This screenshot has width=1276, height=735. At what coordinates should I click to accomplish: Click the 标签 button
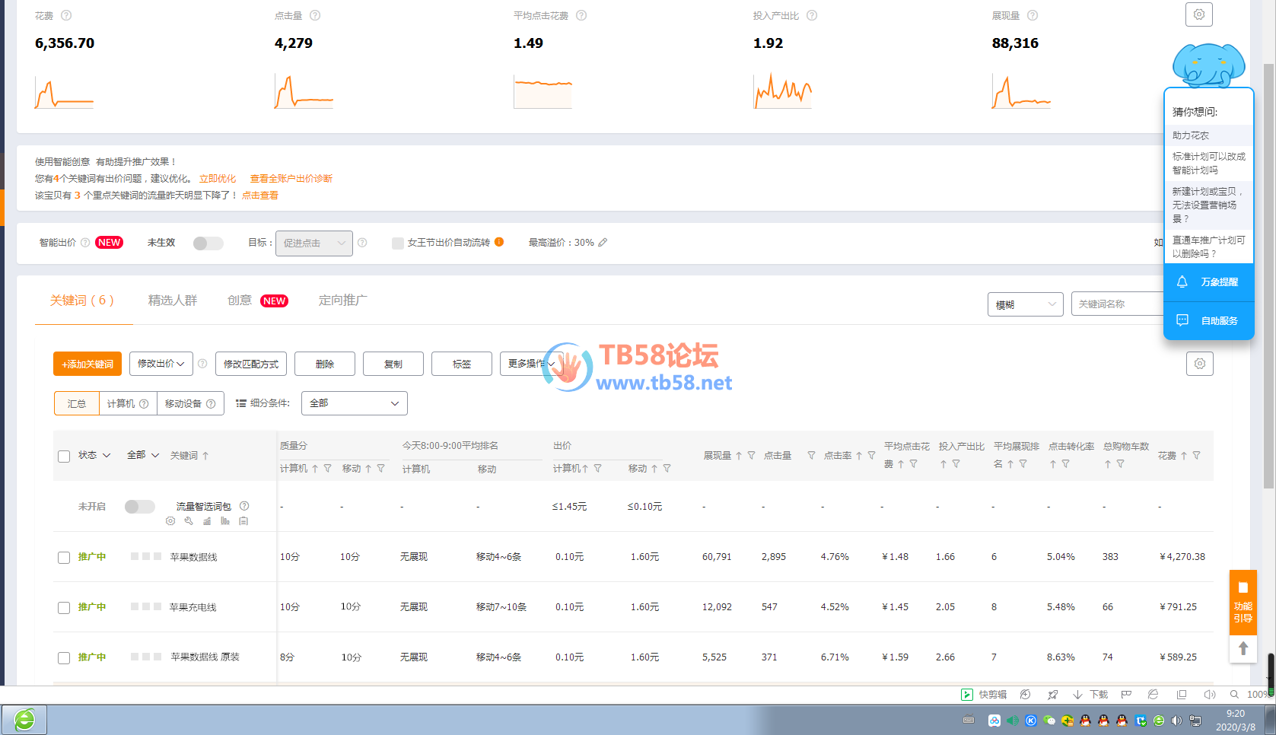[x=462, y=364]
